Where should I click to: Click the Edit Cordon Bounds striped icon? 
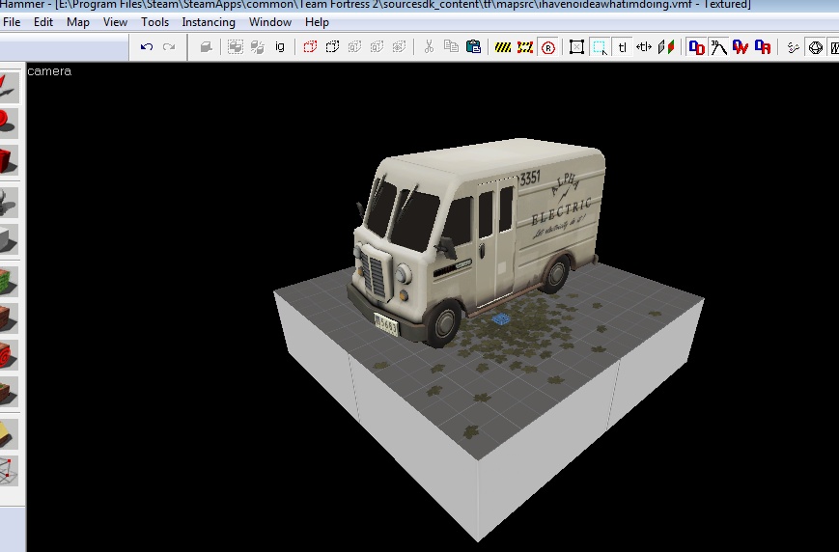click(525, 47)
